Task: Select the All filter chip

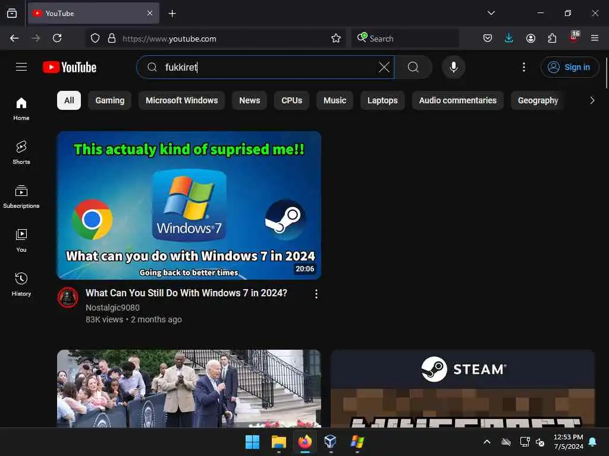Action: pos(69,100)
